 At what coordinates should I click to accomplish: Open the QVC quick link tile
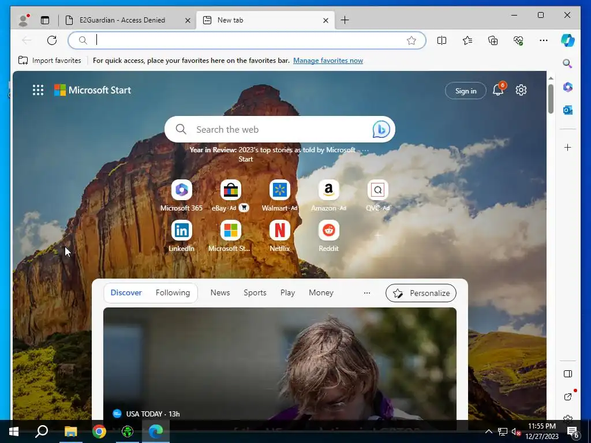coord(377,195)
